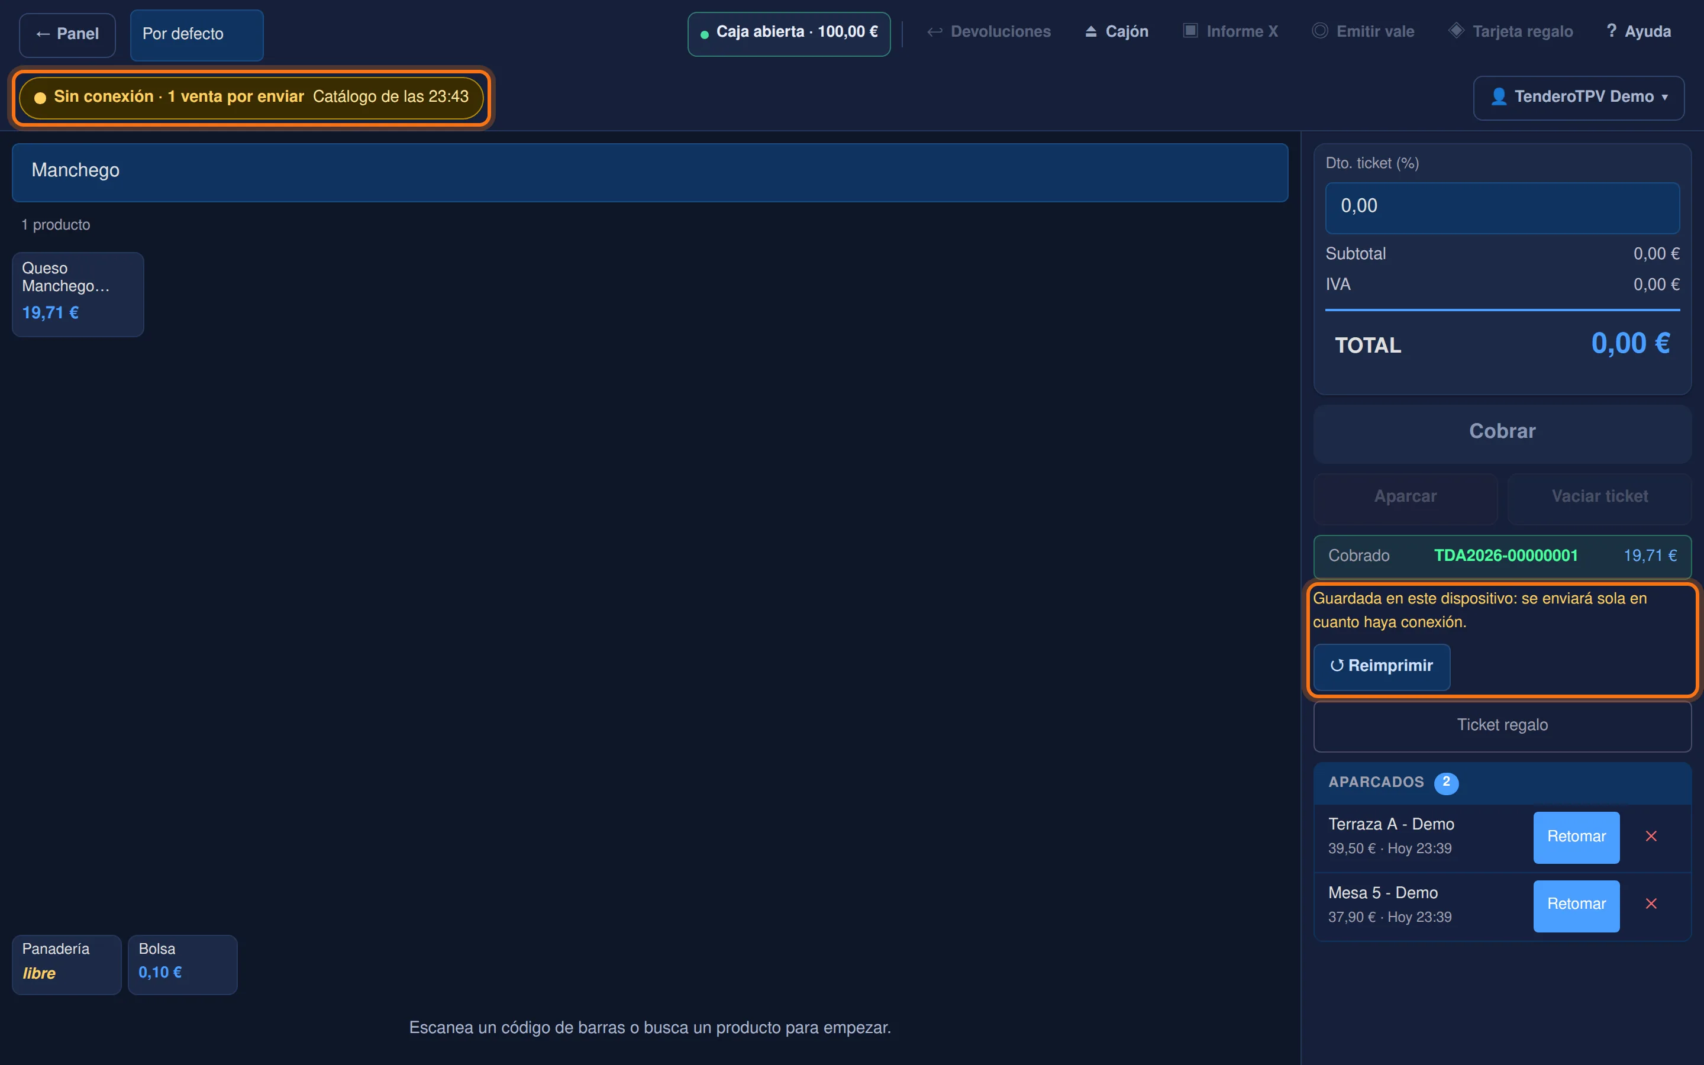
Task: Click the Cobrado amount 19,71 €
Action: point(1650,556)
